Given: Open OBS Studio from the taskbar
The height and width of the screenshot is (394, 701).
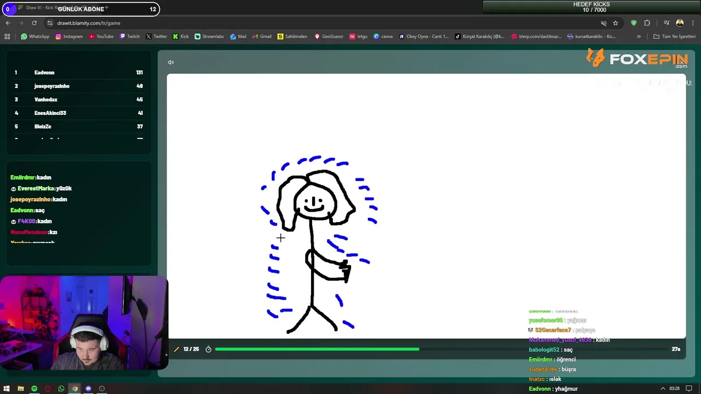Looking at the screenshot, I should coord(102,389).
